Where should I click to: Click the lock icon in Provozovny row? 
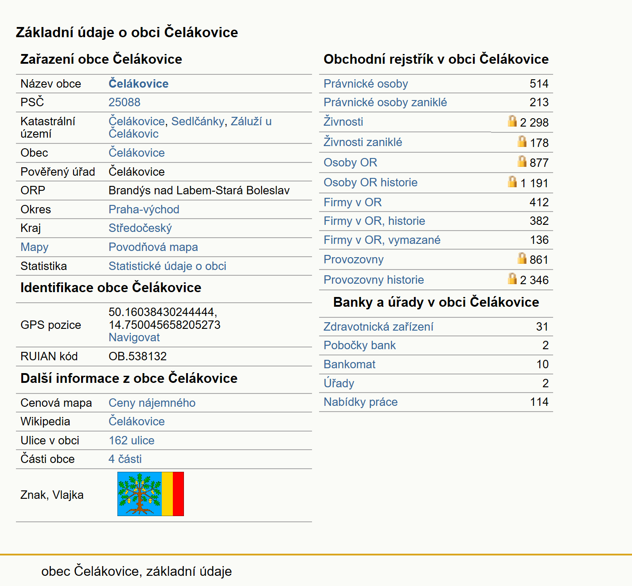[522, 258]
